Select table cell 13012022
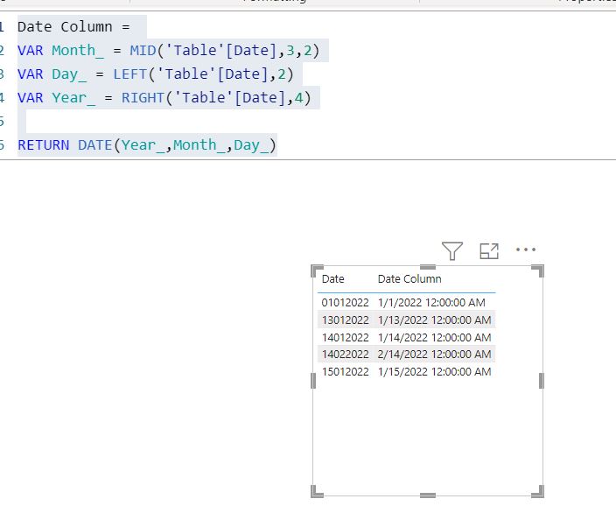Screen dimensions: 616x527 click(345, 320)
